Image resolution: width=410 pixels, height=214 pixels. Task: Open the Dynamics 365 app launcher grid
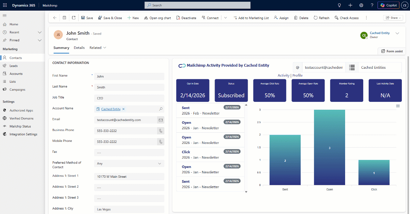coord(5,5)
